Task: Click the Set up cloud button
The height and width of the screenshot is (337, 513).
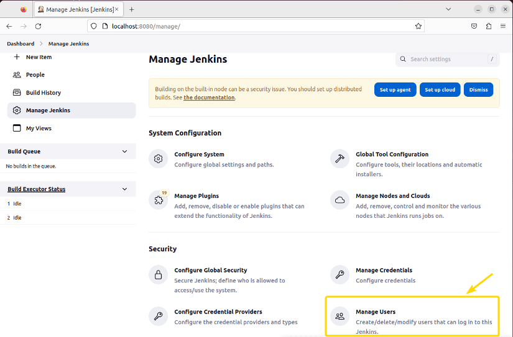Action: (440, 90)
